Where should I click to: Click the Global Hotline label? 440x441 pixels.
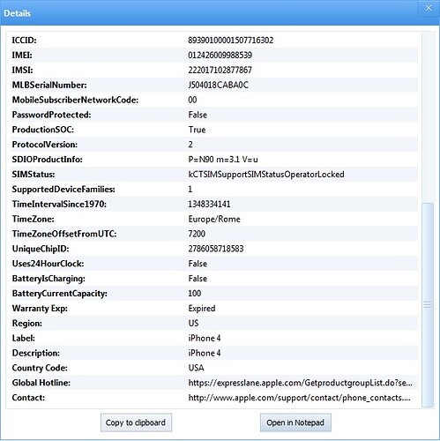41,383
